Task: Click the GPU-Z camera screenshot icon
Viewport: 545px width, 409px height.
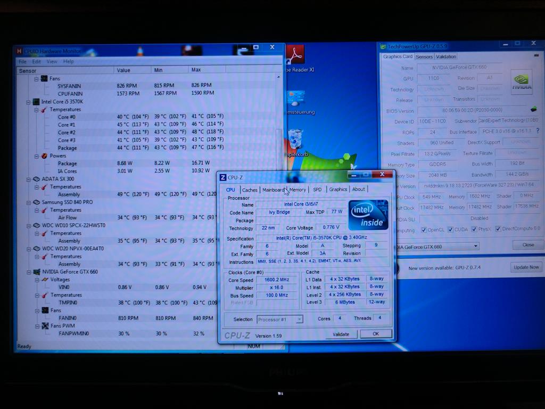Action: 536,55
